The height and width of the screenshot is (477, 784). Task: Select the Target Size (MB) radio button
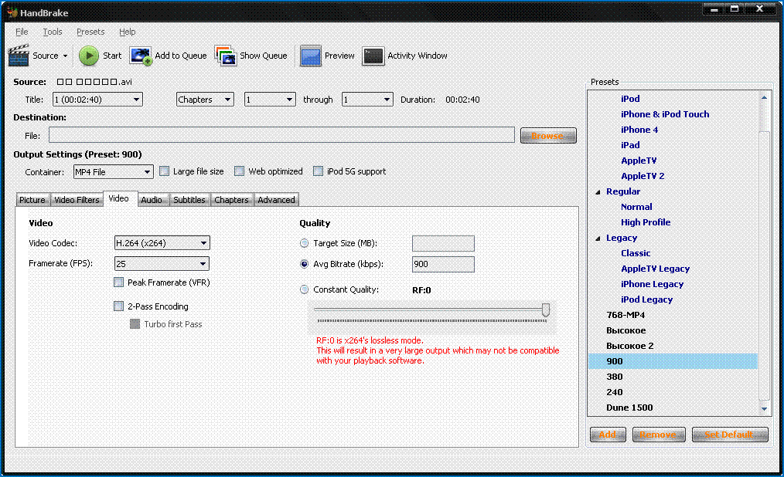tap(304, 243)
